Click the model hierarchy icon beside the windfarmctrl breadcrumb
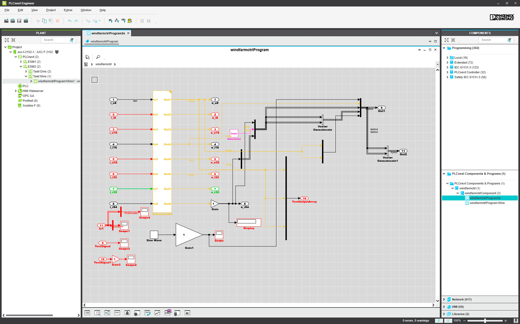Screen dimensions: 520x324 click(86, 64)
